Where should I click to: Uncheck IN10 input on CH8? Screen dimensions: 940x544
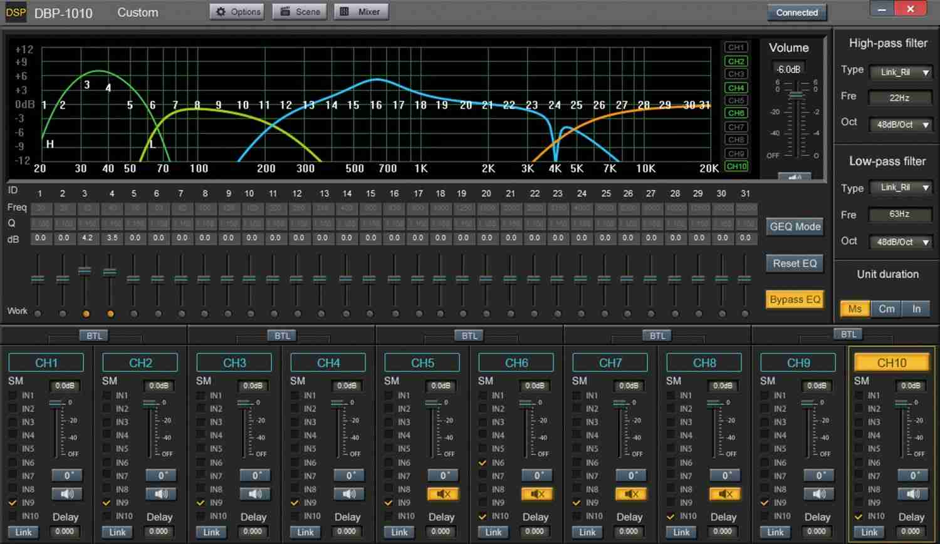671,516
